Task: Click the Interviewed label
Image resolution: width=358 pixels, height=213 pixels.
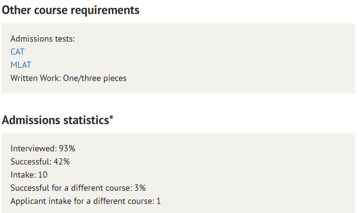Action: [34, 148]
